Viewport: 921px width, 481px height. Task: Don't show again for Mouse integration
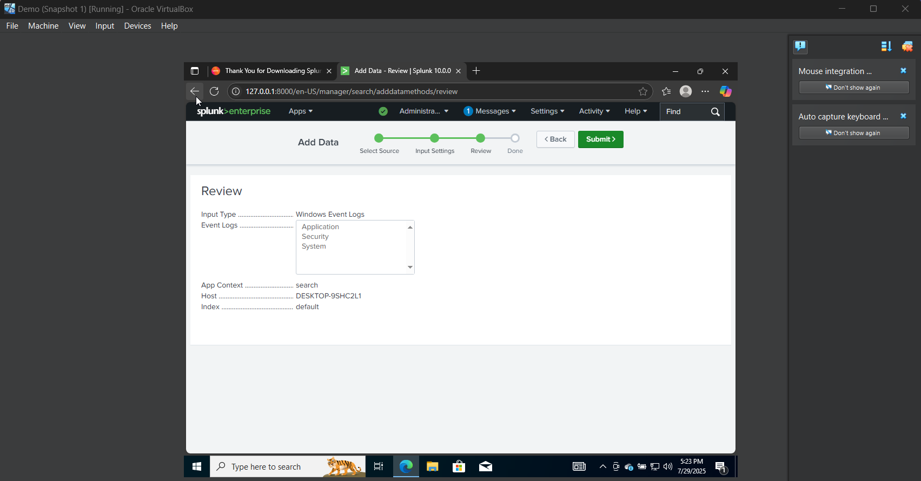[x=854, y=88]
